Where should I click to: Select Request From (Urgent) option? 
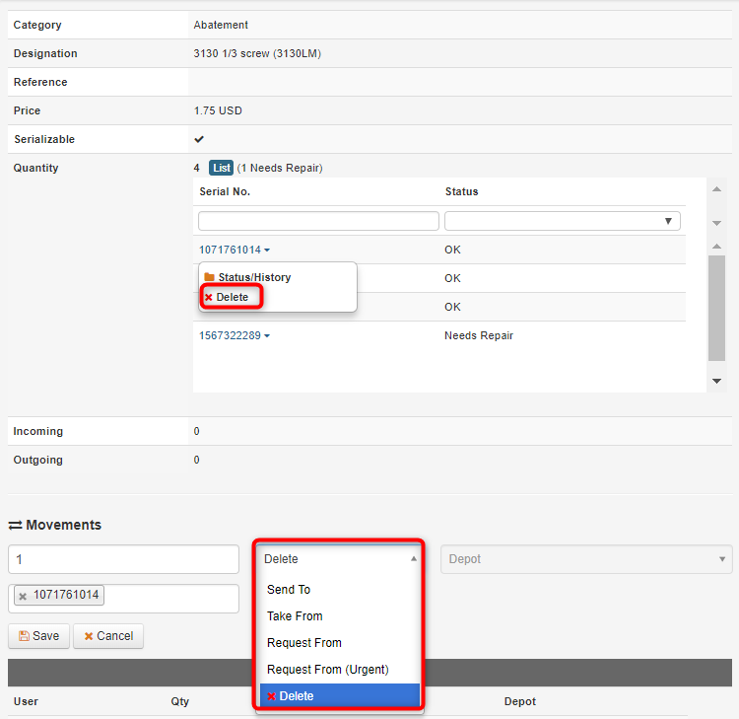327,670
